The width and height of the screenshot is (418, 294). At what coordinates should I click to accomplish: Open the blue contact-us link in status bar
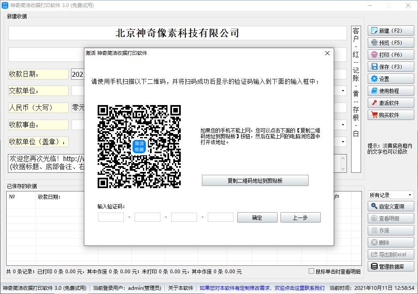(x=262, y=288)
